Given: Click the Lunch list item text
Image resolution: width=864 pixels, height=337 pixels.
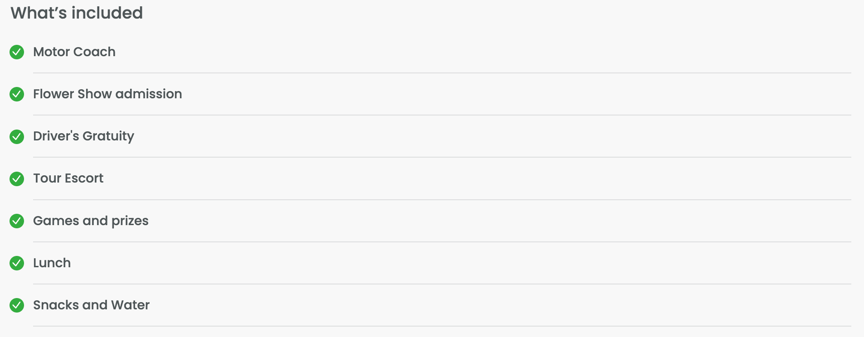Looking at the screenshot, I should (52, 263).
